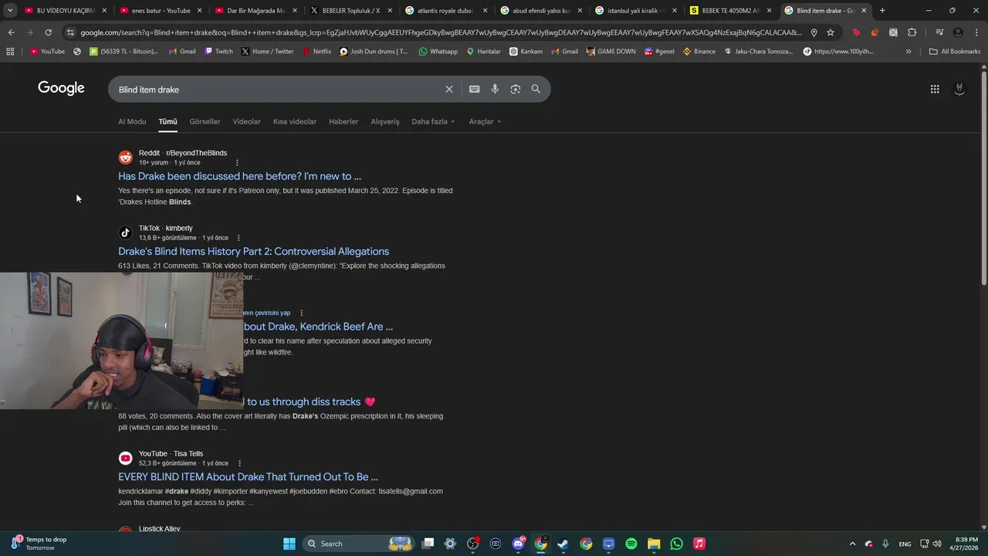
Task: Open the 'through diss tracks' result link
Action: 310,402
